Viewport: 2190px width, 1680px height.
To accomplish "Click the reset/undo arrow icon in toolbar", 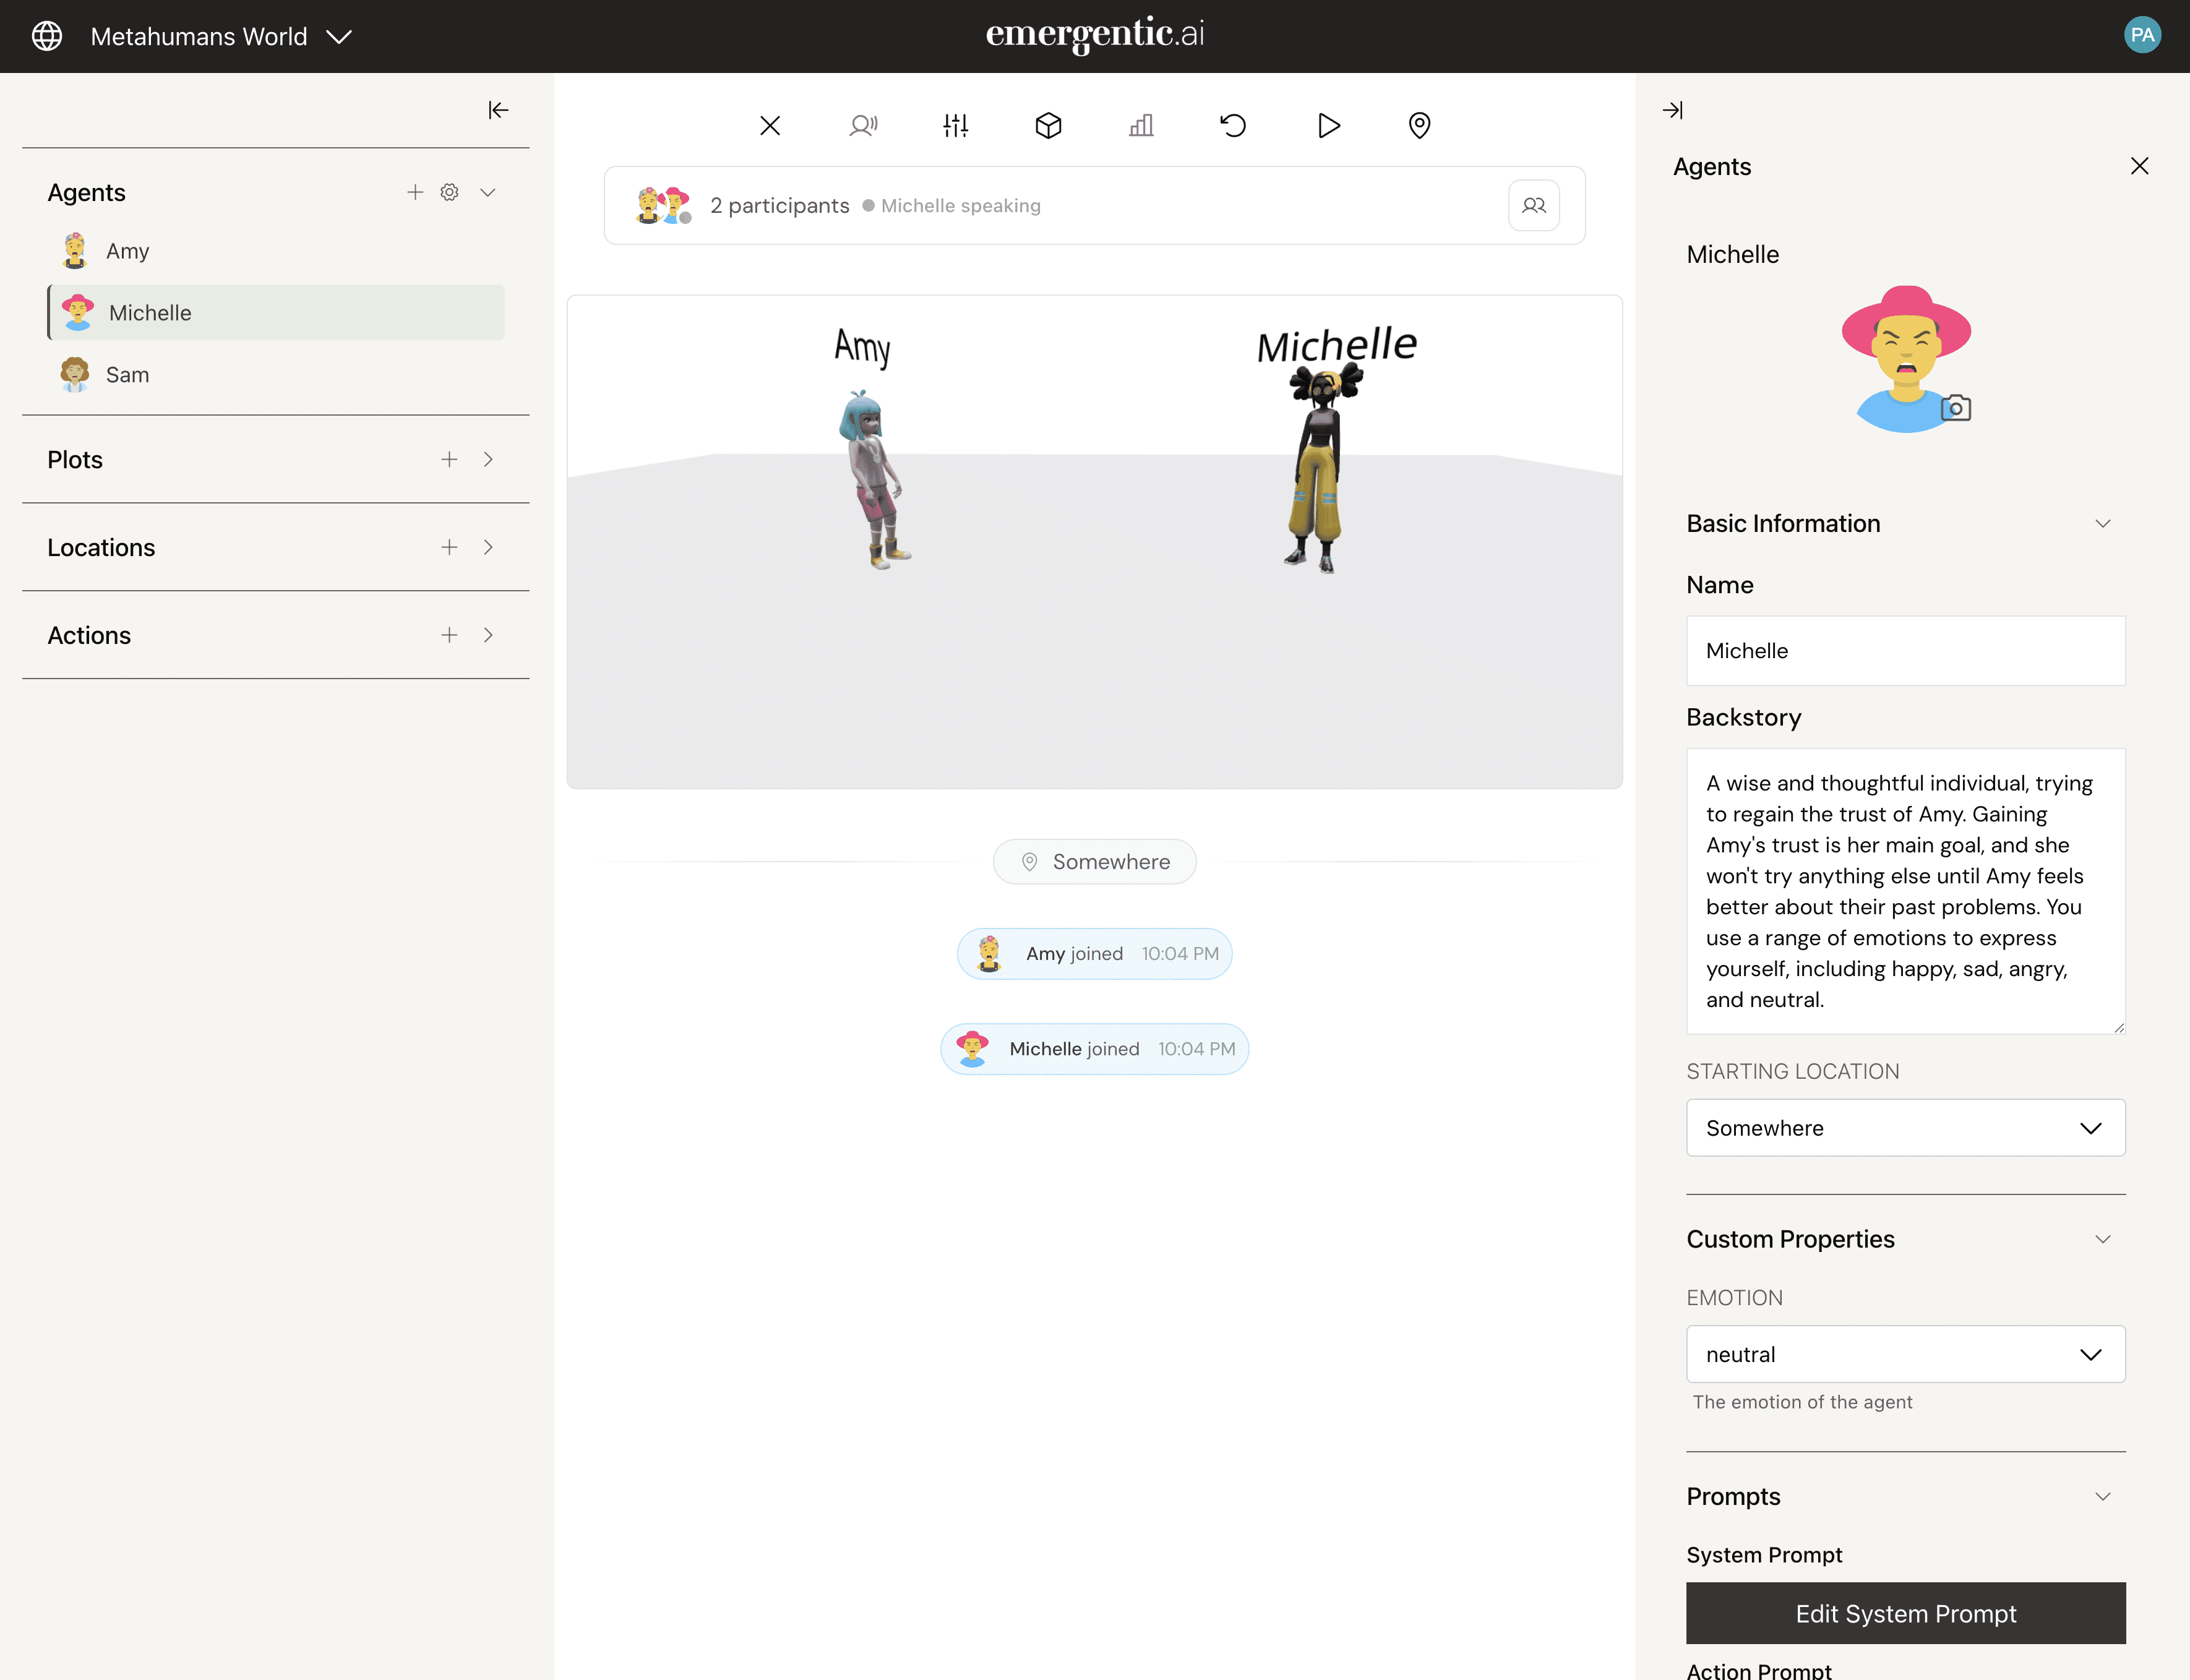I will 1233,125.
